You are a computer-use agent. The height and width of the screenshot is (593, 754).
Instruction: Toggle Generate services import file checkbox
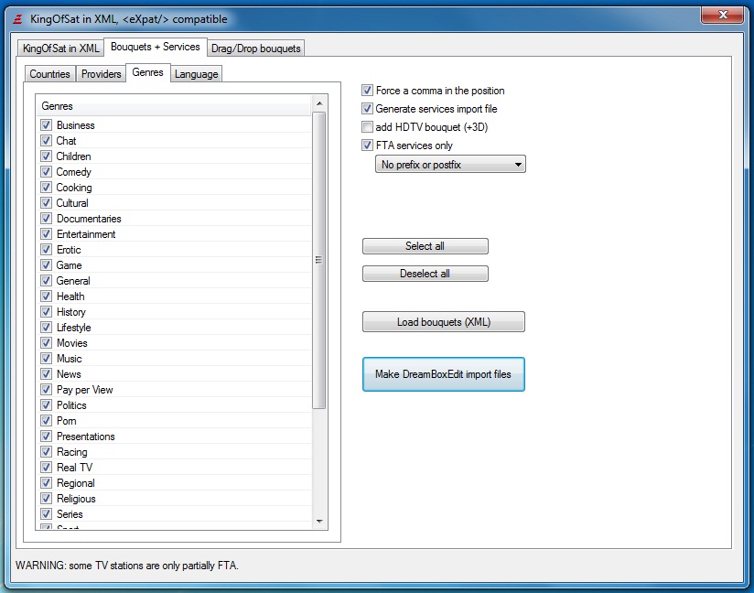pyautogui.click(x=367, y=109)
